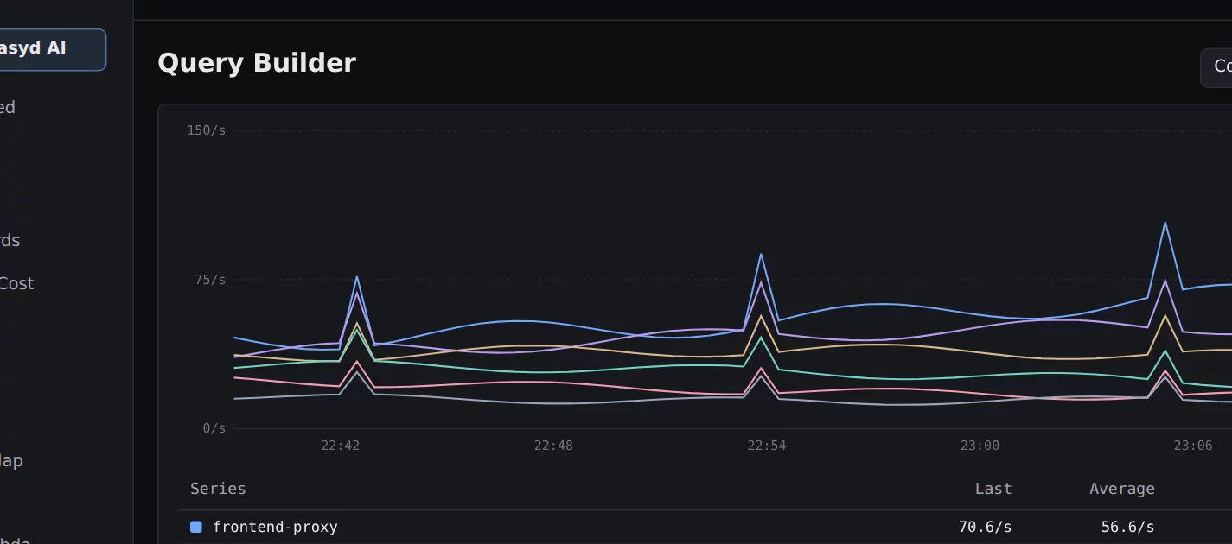
Task: Click the 150/s y-axis label
Action: (207, 130)
